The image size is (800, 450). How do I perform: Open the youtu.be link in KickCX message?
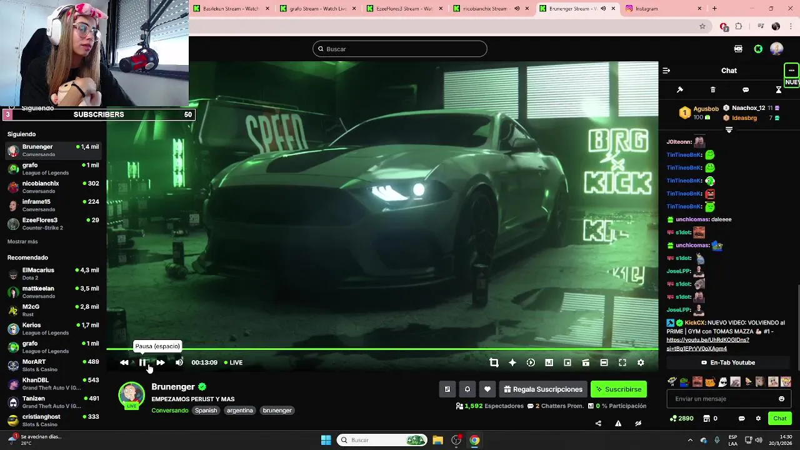707,344
